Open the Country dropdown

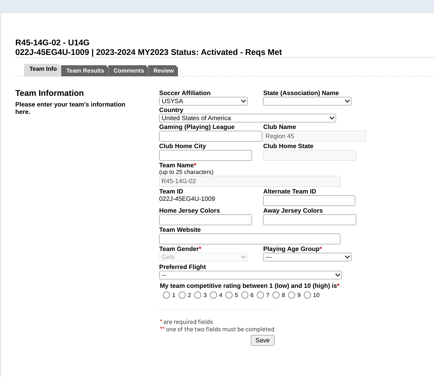point(247,118)
